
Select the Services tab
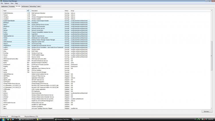(x=18, y=6)
